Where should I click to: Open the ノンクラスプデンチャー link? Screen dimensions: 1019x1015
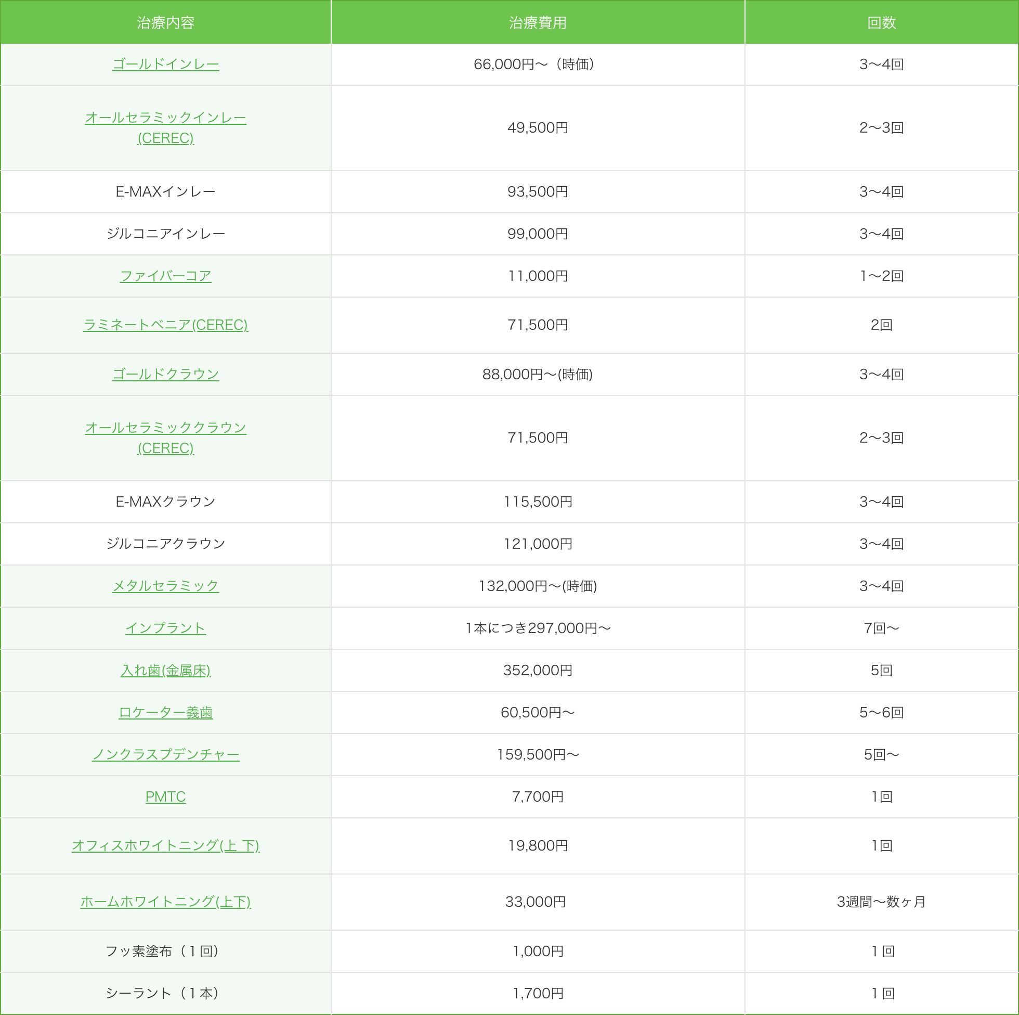coord(166,755)
